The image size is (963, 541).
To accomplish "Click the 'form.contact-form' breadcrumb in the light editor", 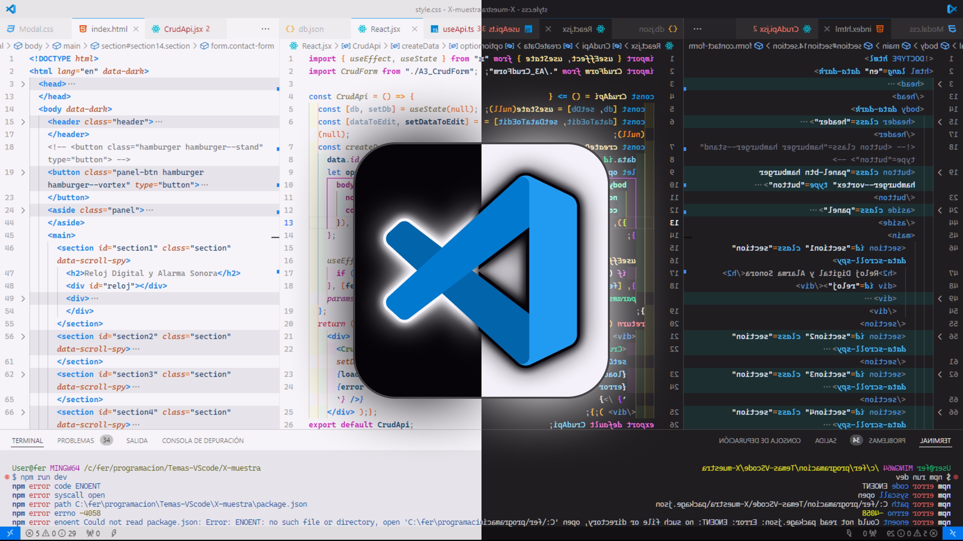I will coord(242,46).
